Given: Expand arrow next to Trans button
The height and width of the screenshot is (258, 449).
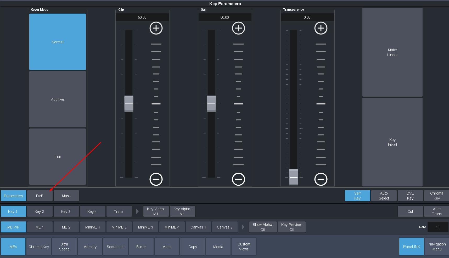Looking at the screenshot, I should point(137,211).
